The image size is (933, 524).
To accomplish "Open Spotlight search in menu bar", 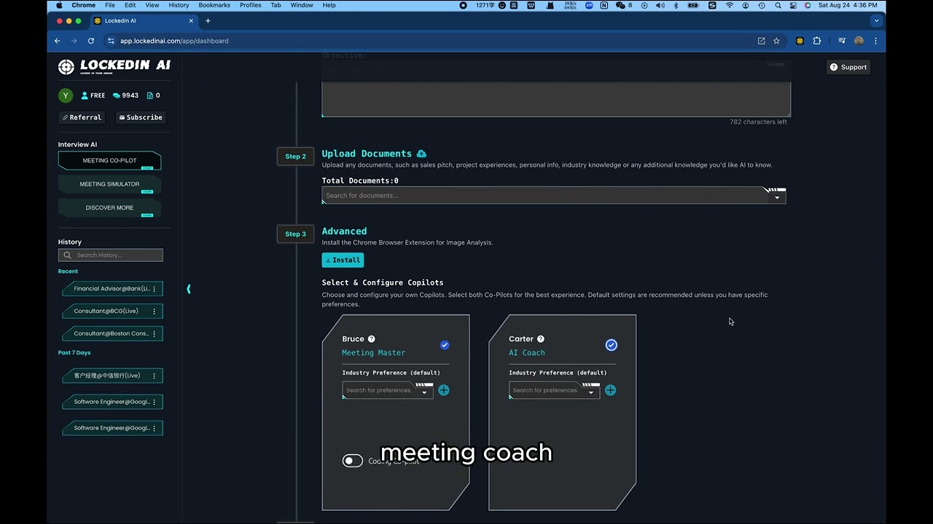I will (x=778, y=5).
